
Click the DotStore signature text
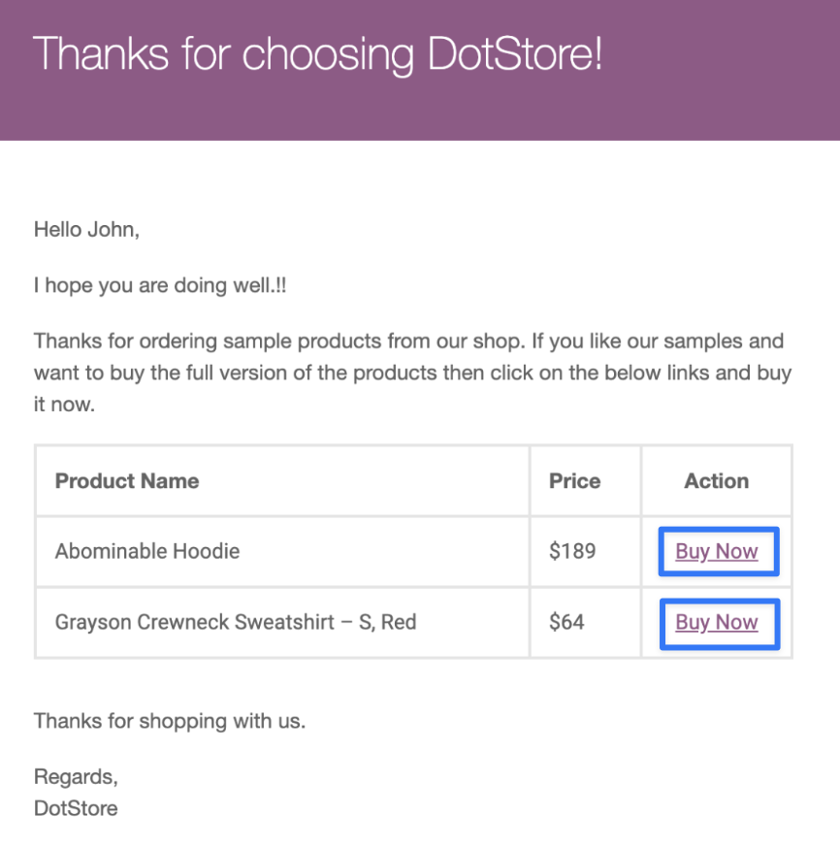point(76,809)
